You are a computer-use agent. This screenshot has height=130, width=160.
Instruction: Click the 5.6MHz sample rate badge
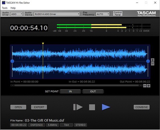(52, 125)
